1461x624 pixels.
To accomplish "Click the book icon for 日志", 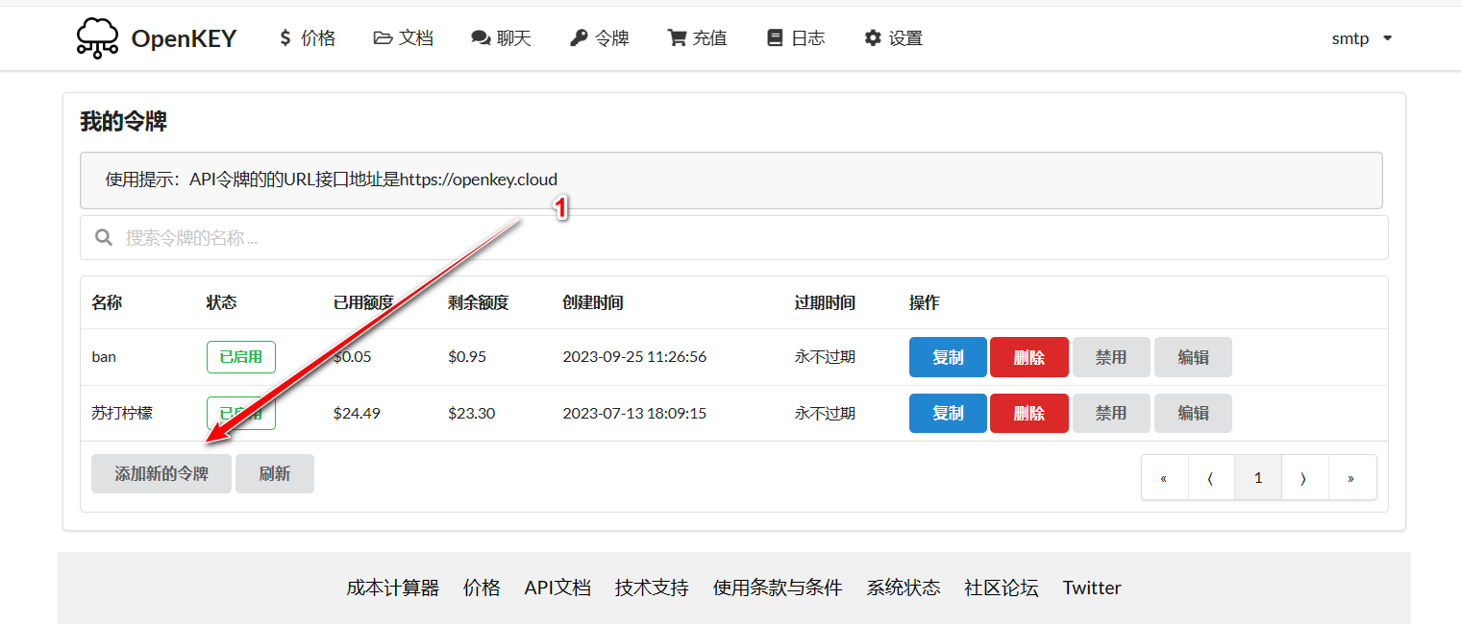I will (x=775, y=38).
